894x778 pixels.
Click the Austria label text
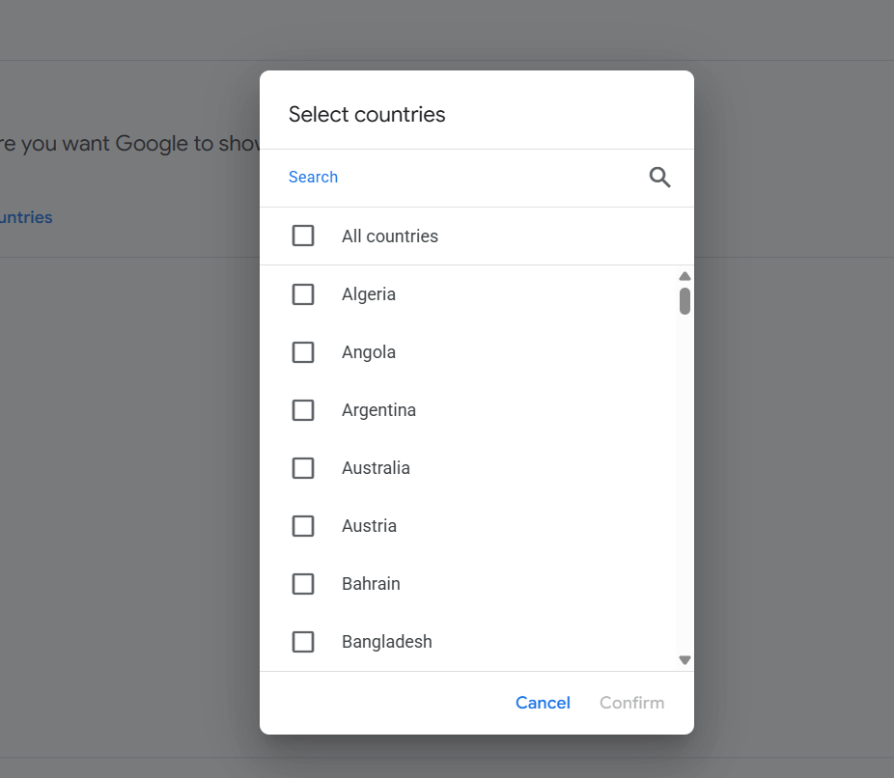point(369,526)
